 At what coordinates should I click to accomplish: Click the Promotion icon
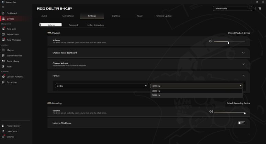click(3, 82)
